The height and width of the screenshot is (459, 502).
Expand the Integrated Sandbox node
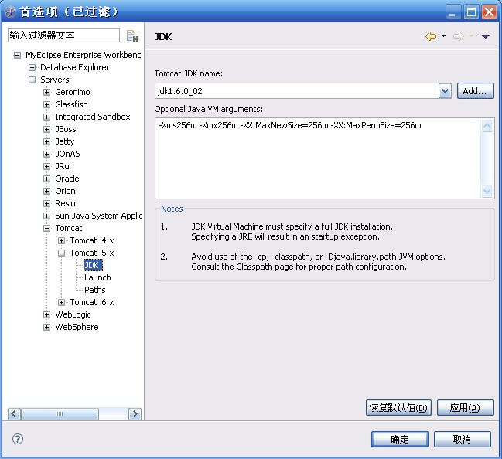[x=46, y=117]
